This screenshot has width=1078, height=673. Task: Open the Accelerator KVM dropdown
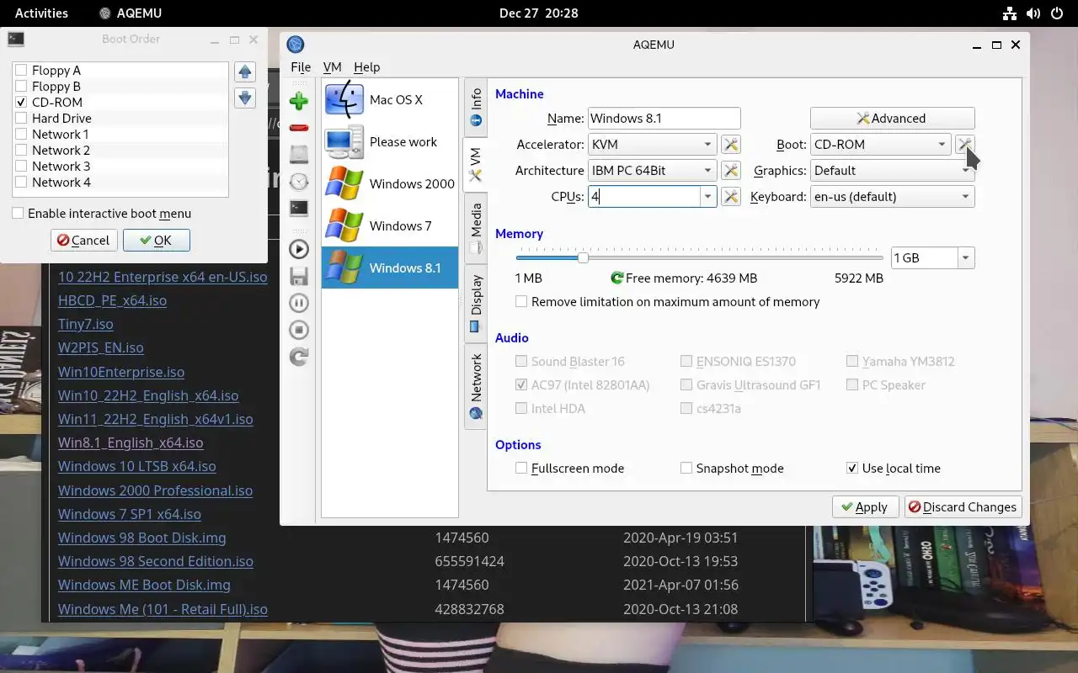pyautogui.click(x=652, y=145)
